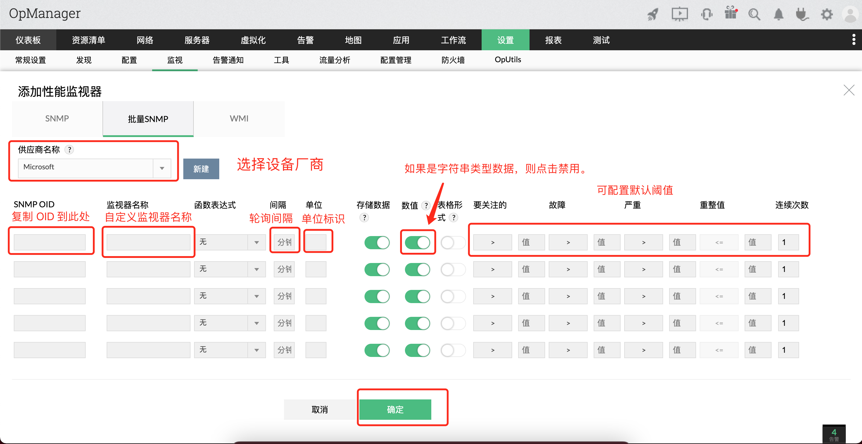Toggle 存储数据 switch in fifth row
This screenshot has height=444, width=862.
[377, 350]
